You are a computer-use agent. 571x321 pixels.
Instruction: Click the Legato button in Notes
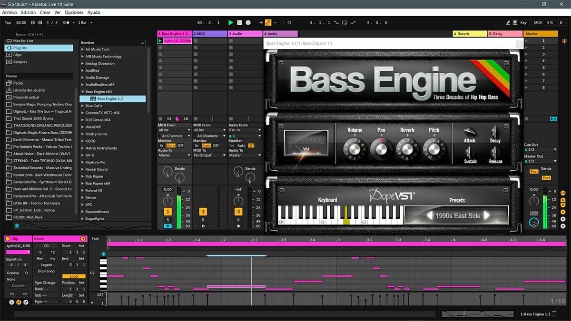(x=46, y=265)
